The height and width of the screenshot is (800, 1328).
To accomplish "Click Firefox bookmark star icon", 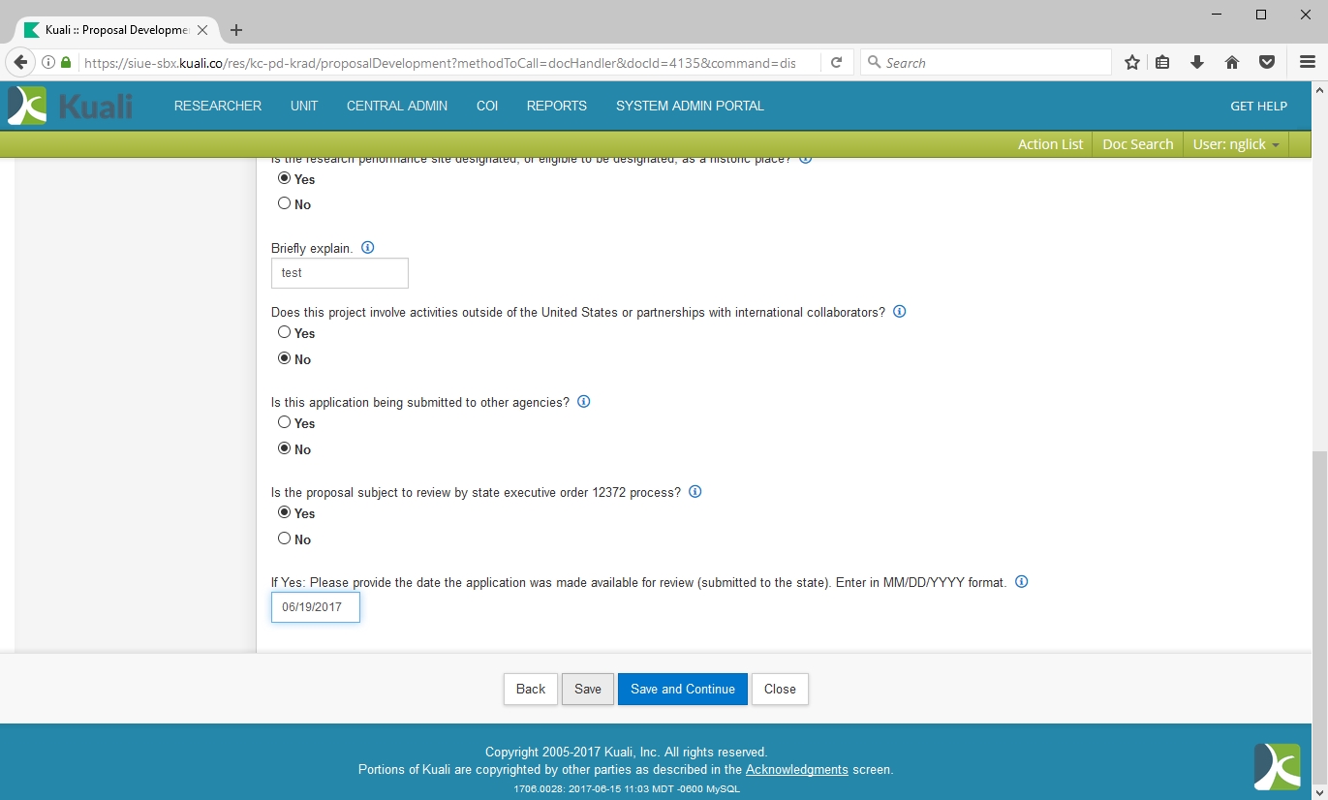I will [1131, 62].
